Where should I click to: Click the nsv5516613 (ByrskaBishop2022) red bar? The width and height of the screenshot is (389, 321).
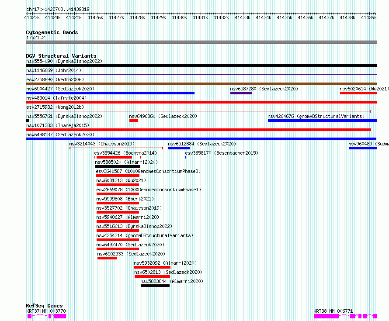pyautogui.click(x=118, y=231)
